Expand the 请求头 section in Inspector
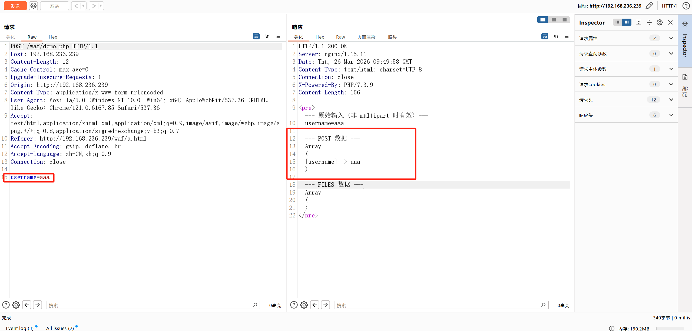 point(671,100)
